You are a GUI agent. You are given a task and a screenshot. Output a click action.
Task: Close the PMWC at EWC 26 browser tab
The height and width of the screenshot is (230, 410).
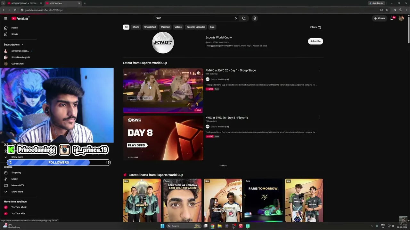point(41,3)
